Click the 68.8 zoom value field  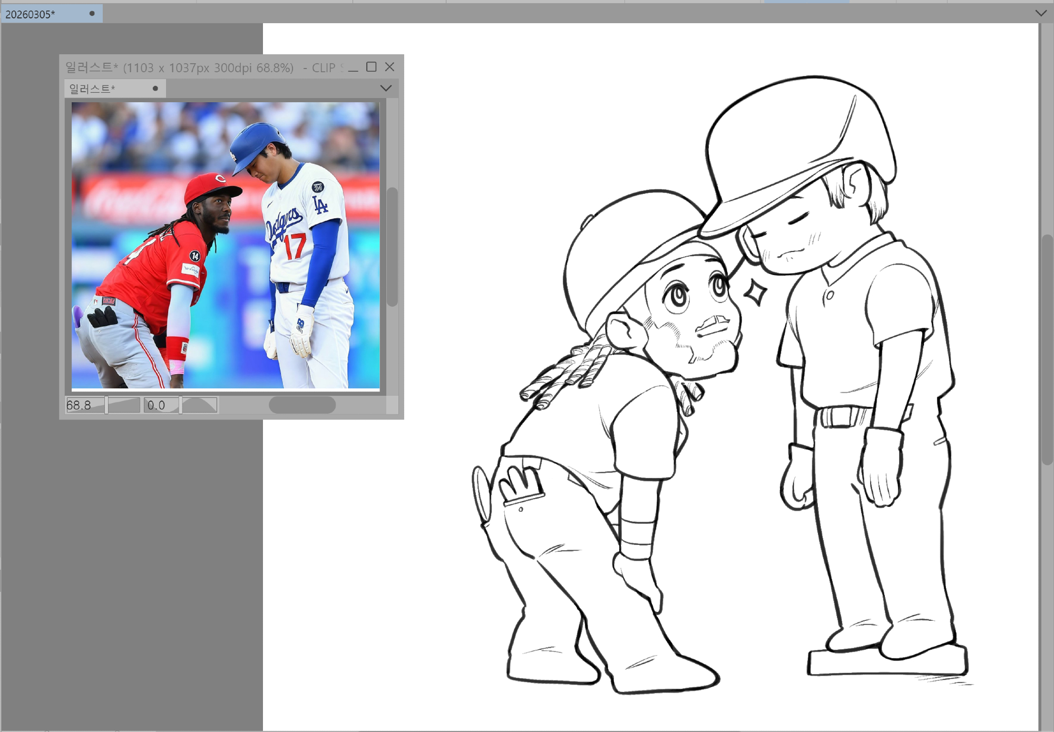point(84,405)
